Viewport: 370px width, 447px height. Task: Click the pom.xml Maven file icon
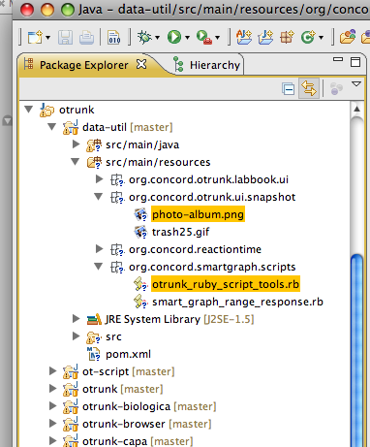94,354
